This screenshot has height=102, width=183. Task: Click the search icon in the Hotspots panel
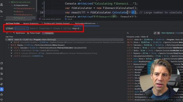pos(128,33)
